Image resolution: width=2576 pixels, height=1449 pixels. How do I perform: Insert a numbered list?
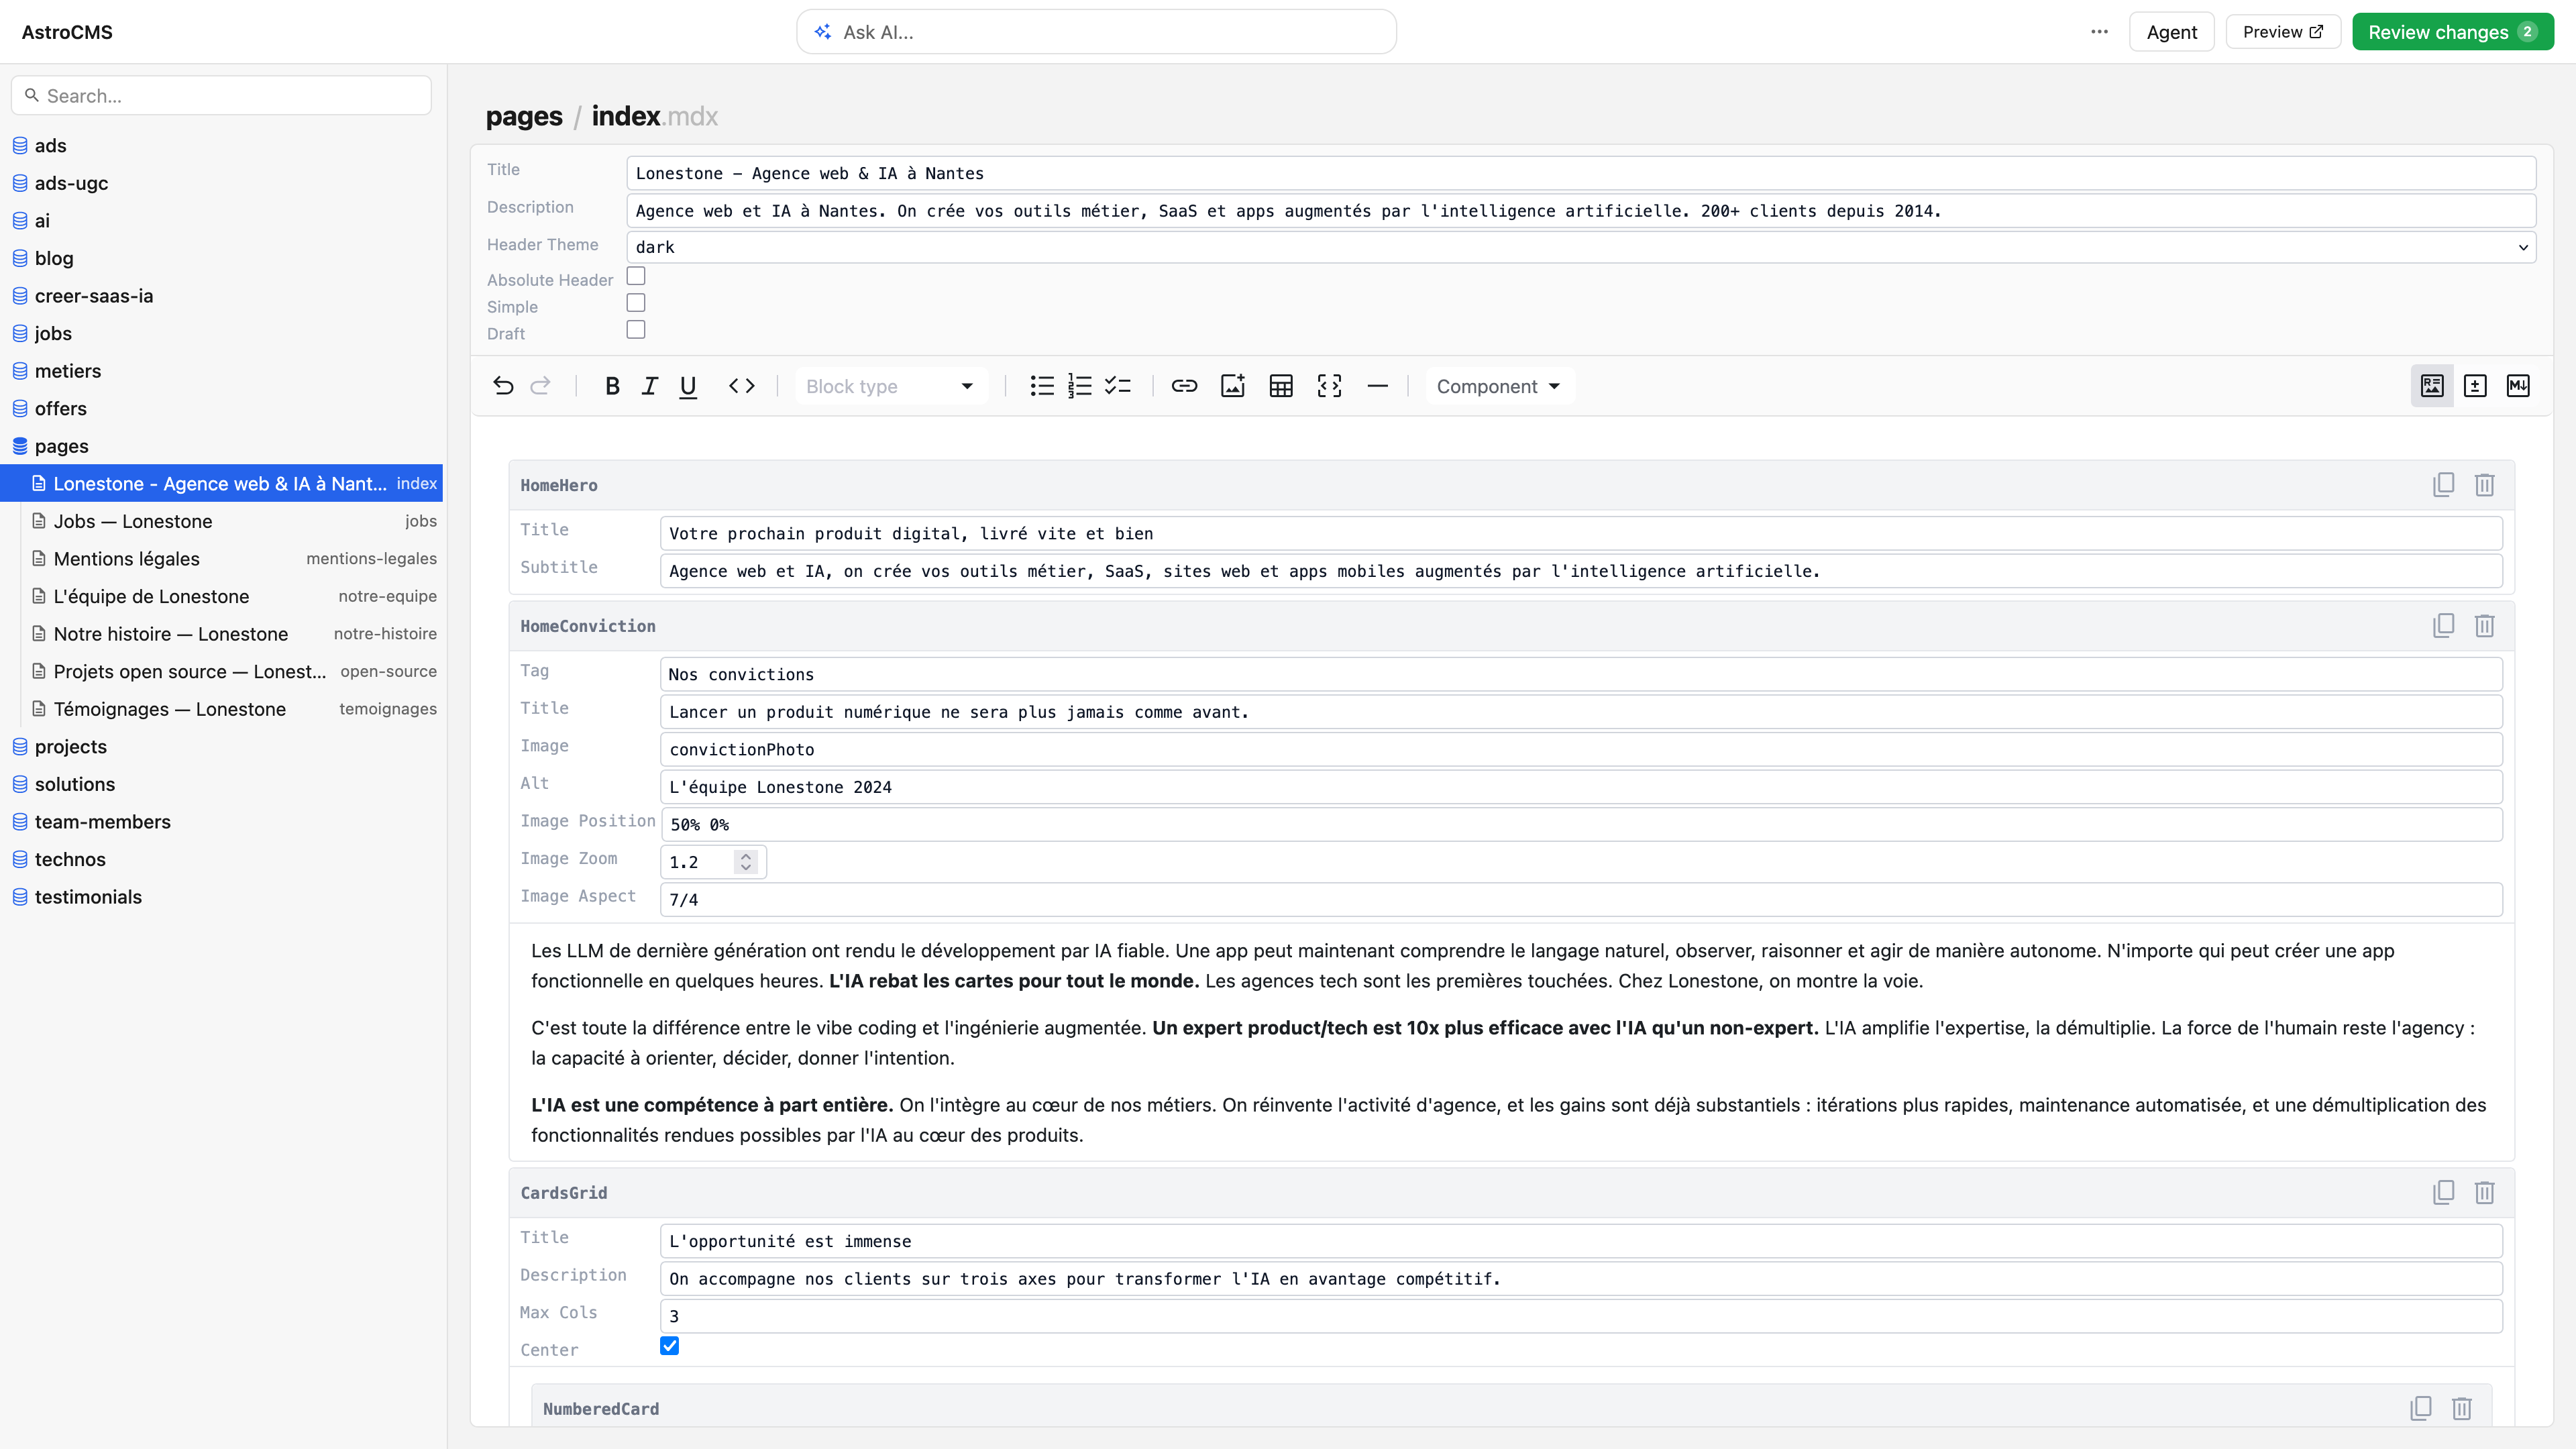click(x=1080, y=386)
